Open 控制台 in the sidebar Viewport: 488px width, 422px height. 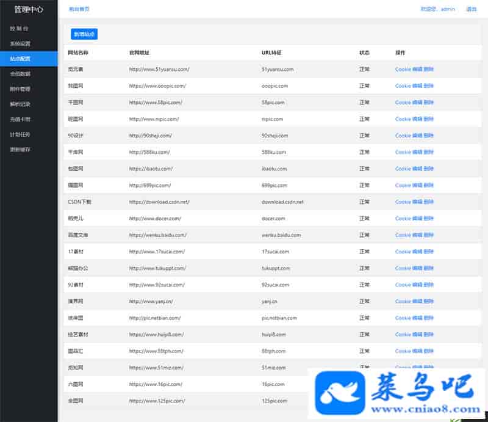click(x=18, y=29)
